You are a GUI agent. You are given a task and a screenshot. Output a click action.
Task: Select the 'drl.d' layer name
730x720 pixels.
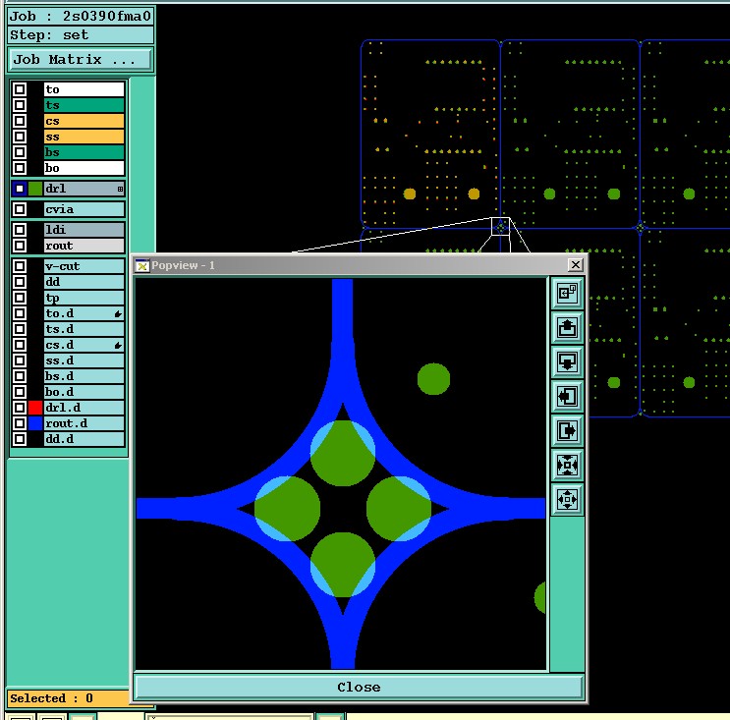[84, 408]
